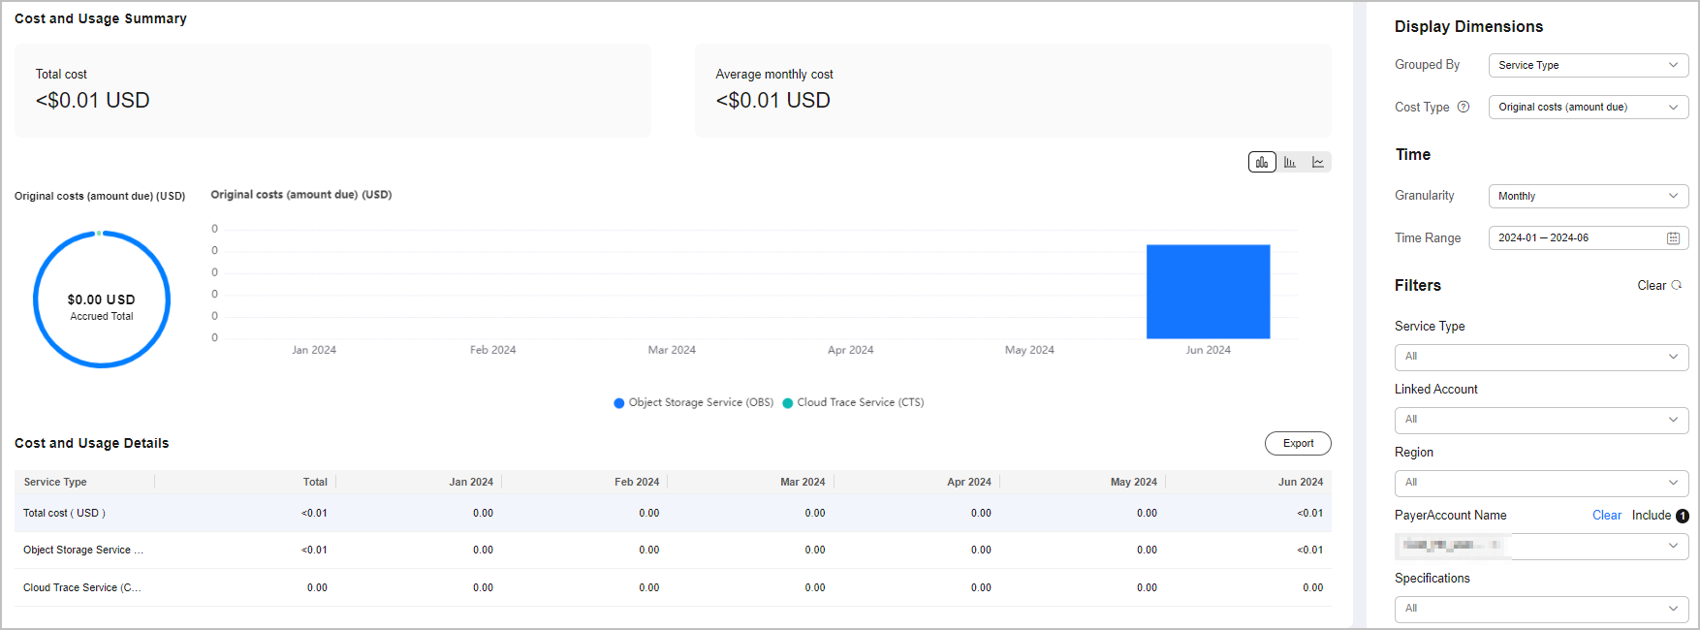Open the Cost Type dropdown
The width and height of the screenshot is (1700, 630).
(x=1588, y=108)
